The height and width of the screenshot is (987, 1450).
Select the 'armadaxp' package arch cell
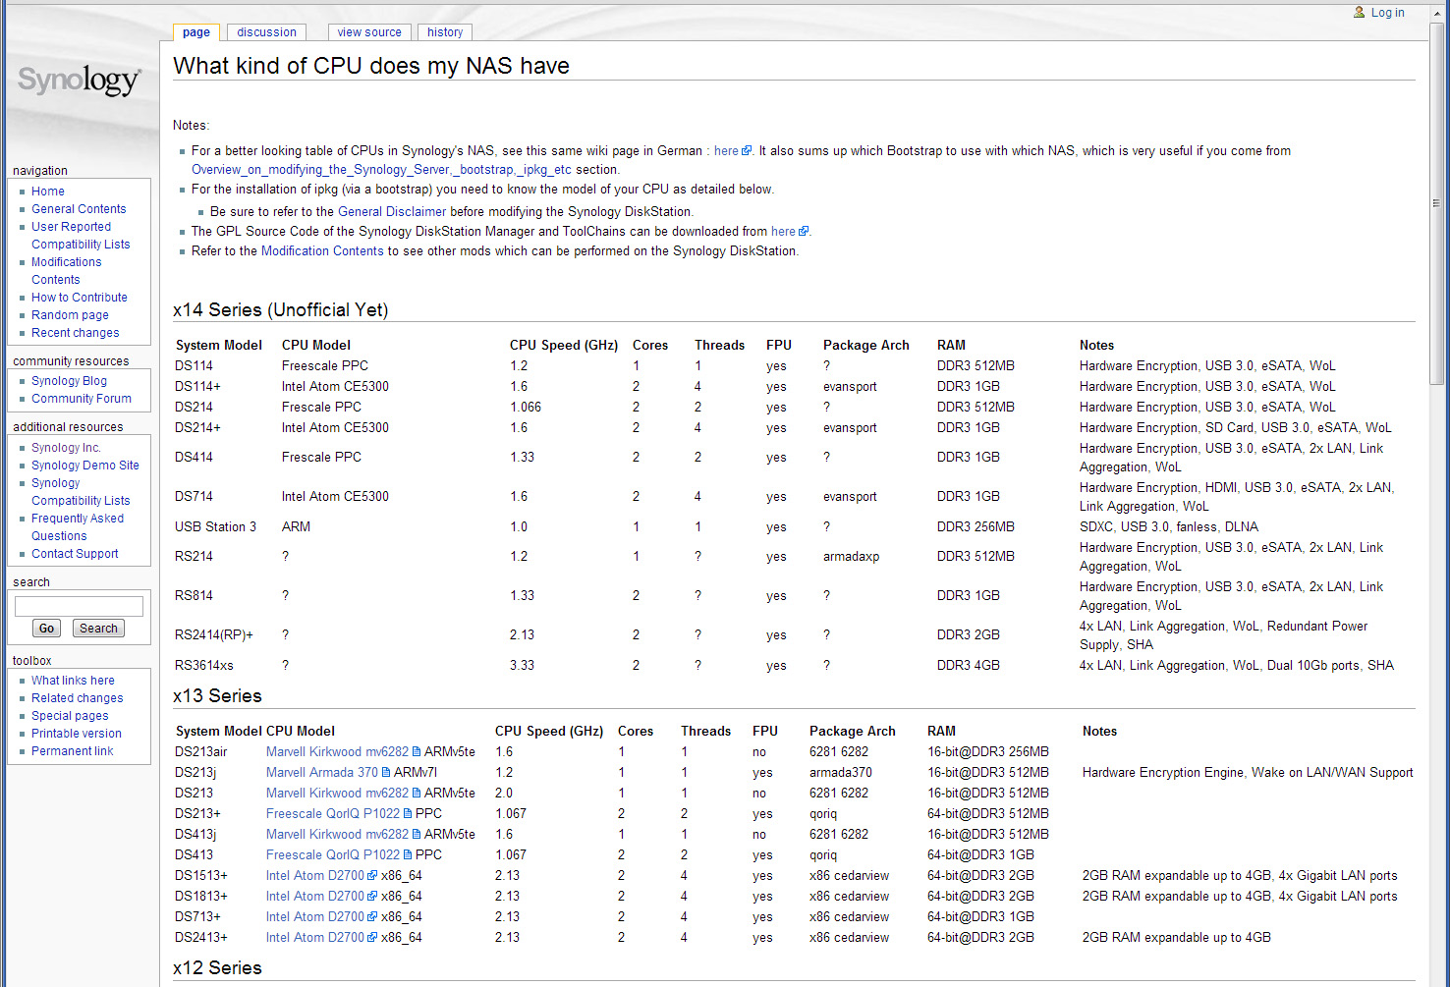pos(851,557)
